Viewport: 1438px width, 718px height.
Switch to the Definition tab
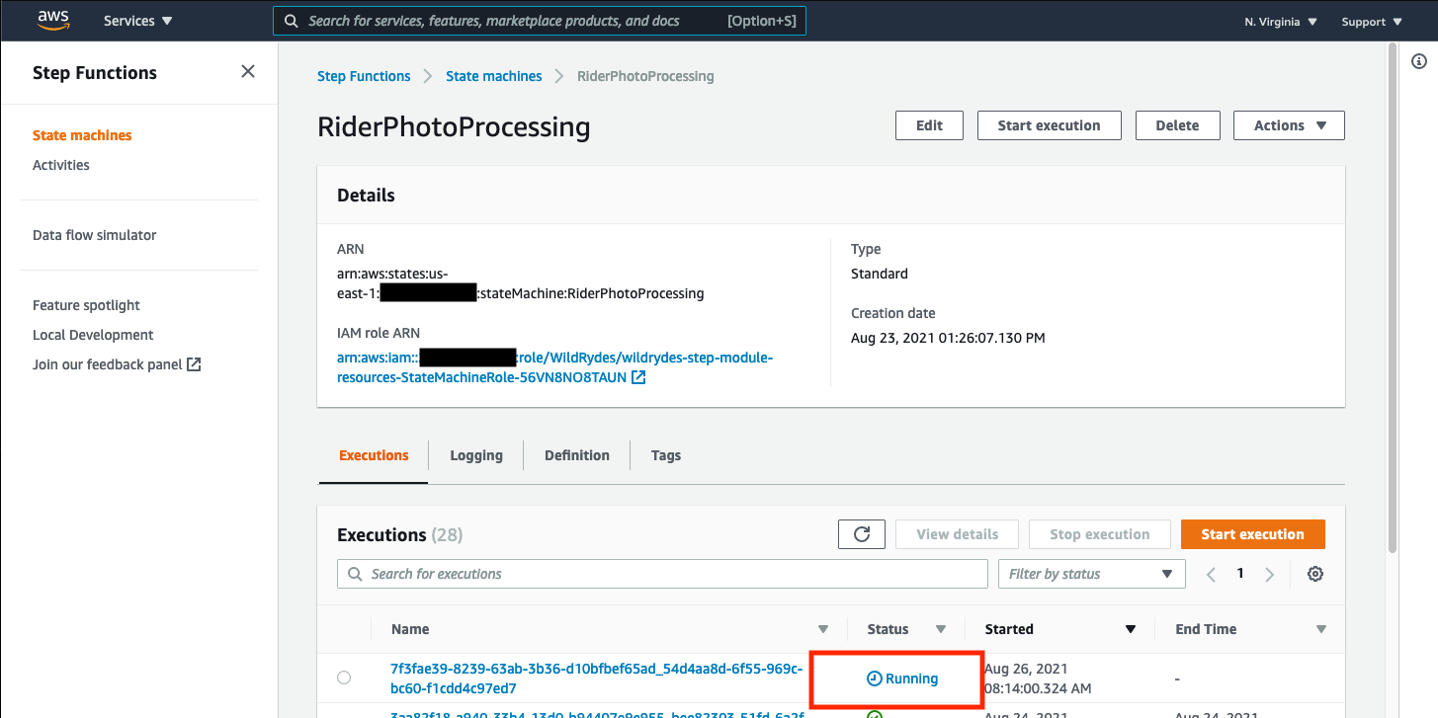[x=577, y=455]
